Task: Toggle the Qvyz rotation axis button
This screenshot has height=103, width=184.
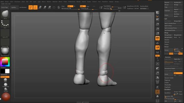Action: (158, 56)
